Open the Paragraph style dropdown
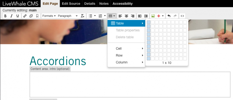The height and width of the screenshot is (100, 233). pyautogui.click(x=68, y=16)
